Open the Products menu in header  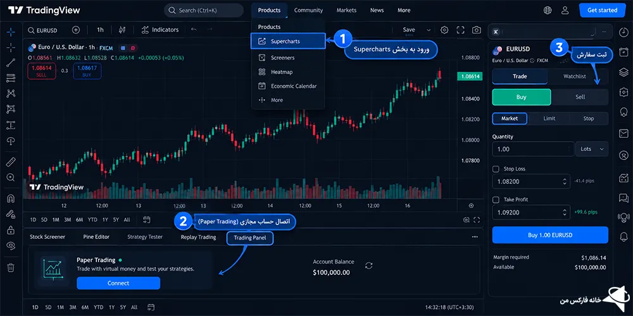[x=269, y=10]
